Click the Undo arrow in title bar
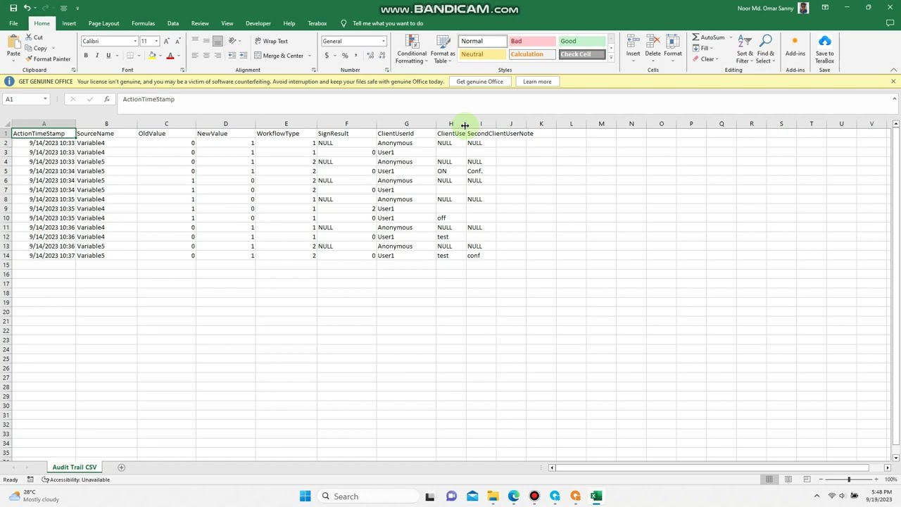The height and width of the screenshot is (507, 901). [x=27, y=8]
